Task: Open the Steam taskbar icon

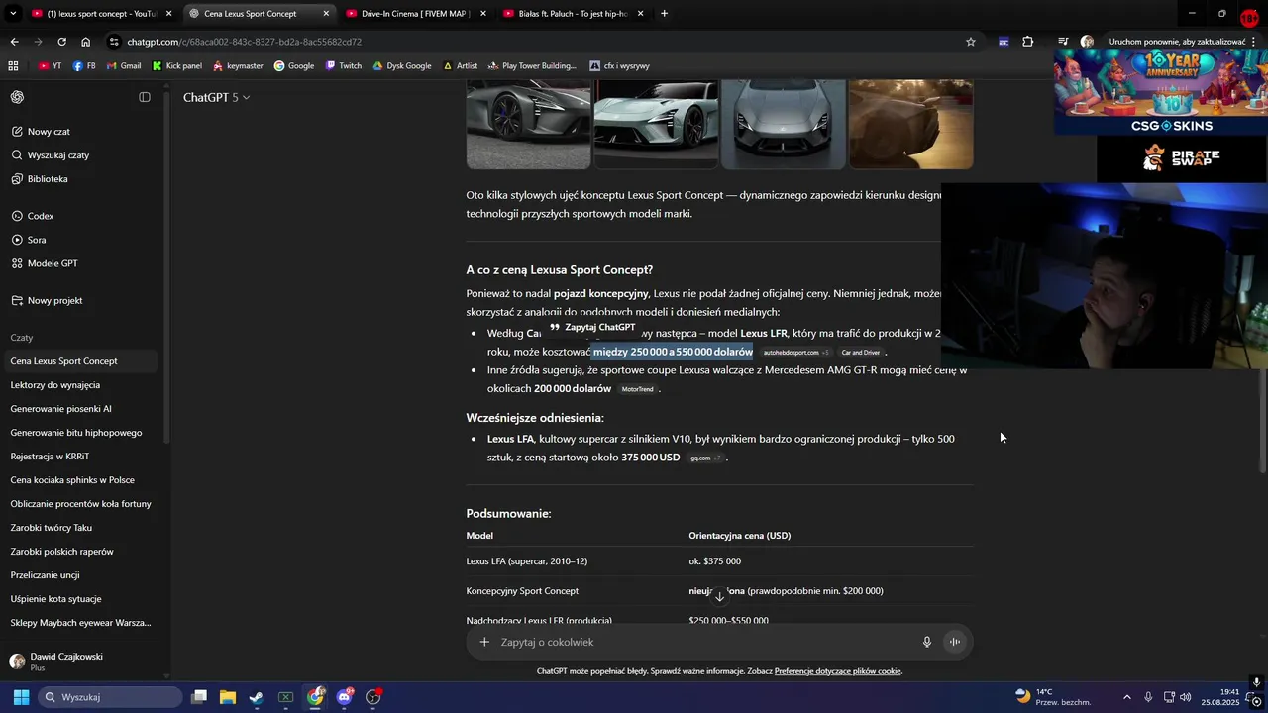Action: pos(257,697)
